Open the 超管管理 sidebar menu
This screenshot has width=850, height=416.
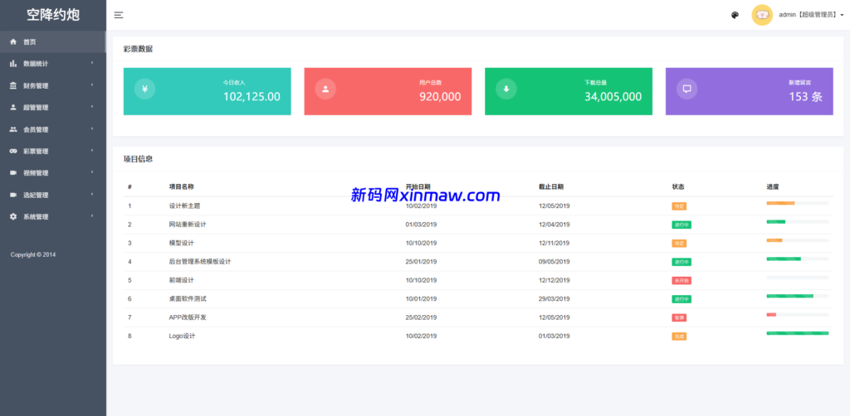point(53,107)
